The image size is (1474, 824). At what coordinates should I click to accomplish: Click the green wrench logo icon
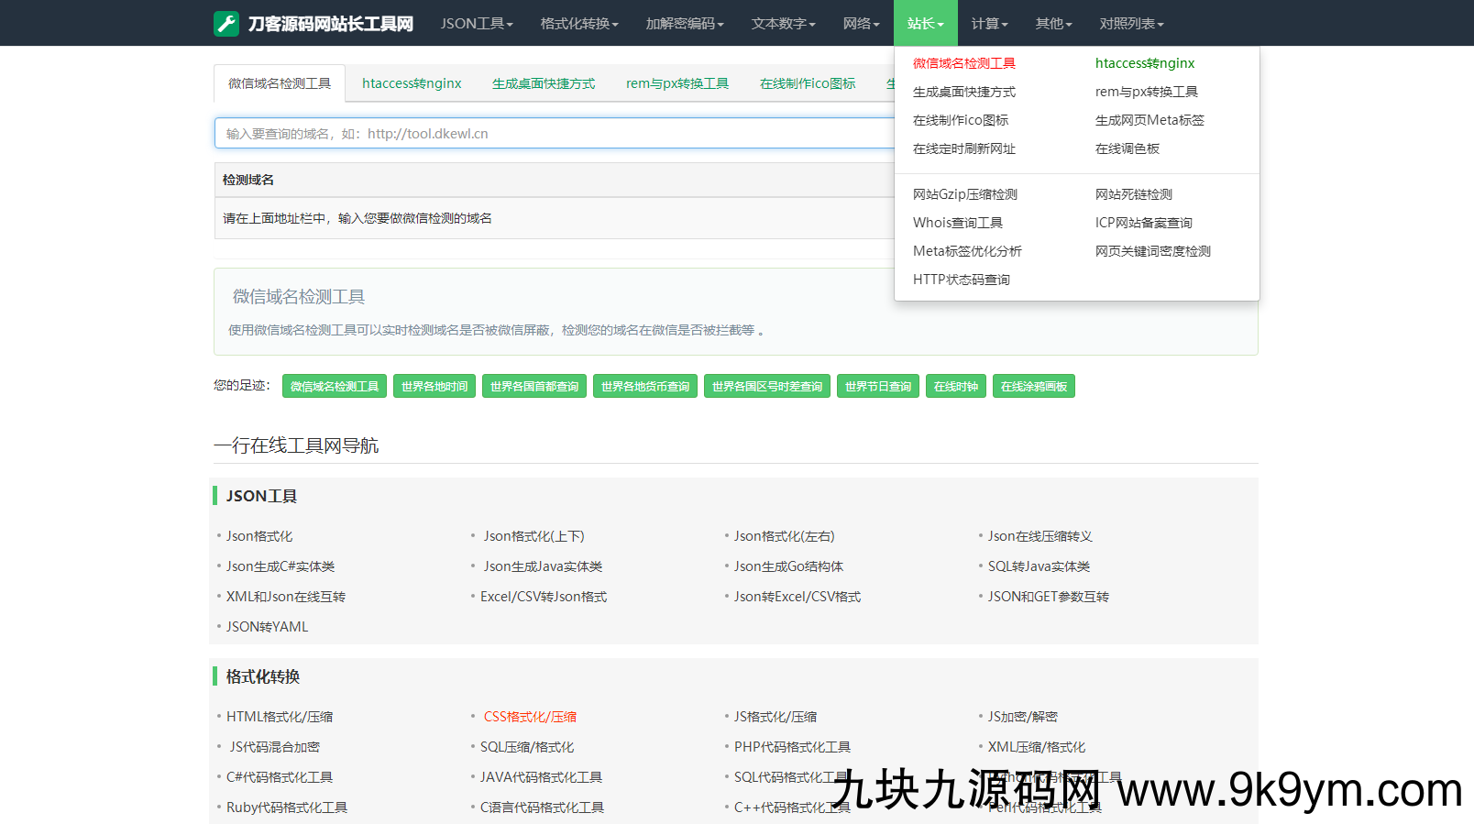[226, 24]
